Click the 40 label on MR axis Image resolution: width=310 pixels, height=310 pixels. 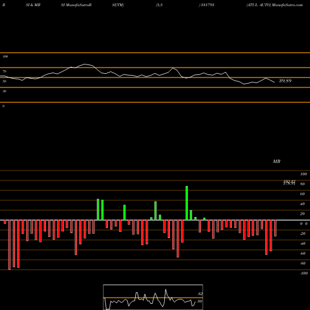pyautogui.click(x=303, y=204)
